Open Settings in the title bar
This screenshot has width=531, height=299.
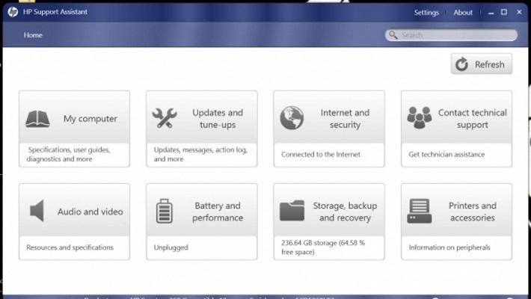pos(426,13)
